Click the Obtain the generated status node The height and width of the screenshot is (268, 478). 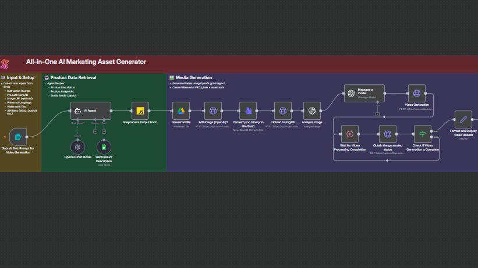388,134
